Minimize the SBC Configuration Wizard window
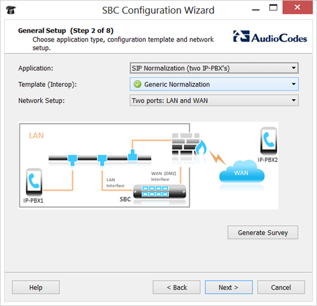The width and height of the screenshot is (317, 306). pyautogui.click(x=256, y=9)
